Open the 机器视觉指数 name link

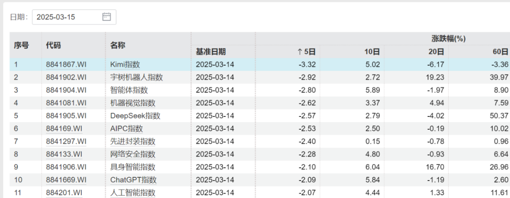click(x=133, y=103)
